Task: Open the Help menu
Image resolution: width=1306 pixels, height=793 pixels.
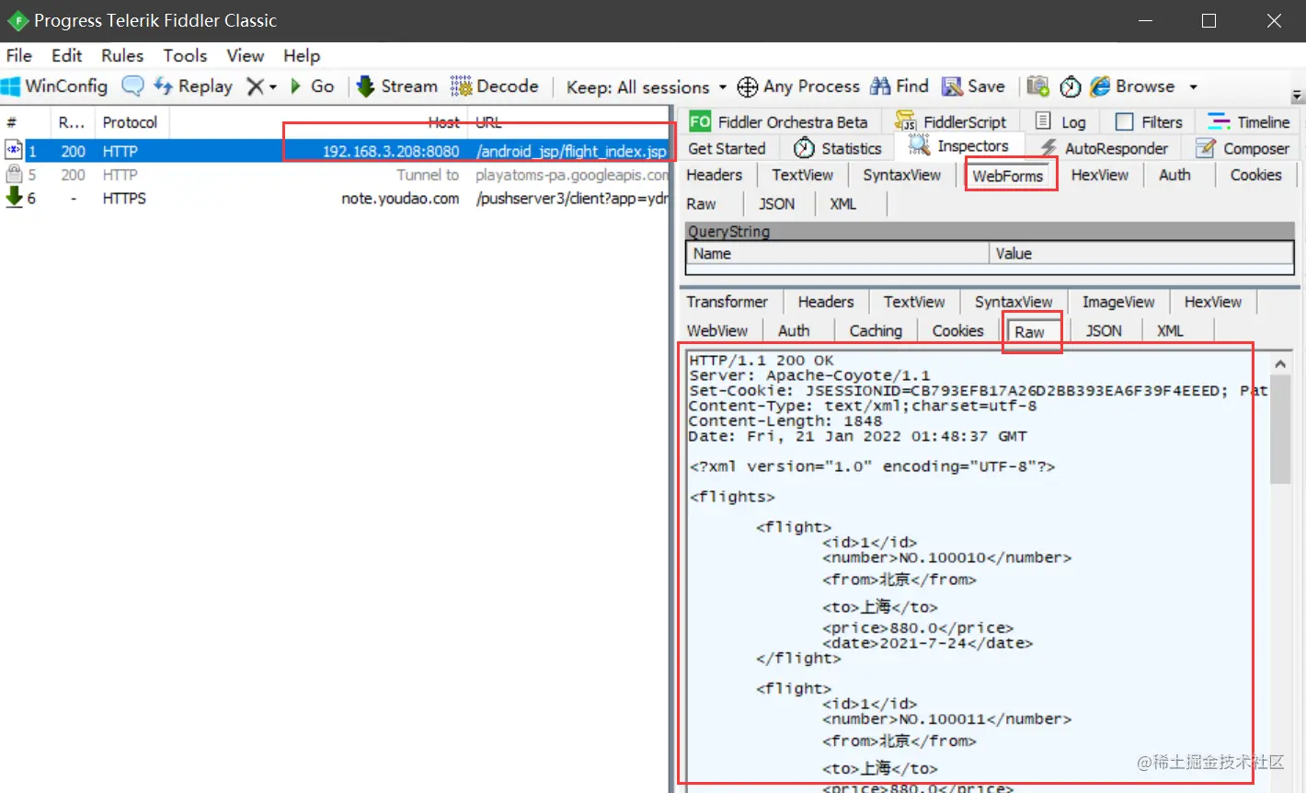Action: (302, 55)
